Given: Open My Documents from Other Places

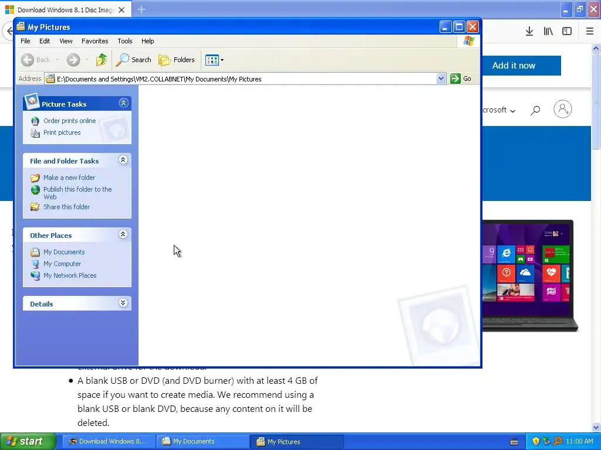Looking at the screenshot, I should point(64,252).
